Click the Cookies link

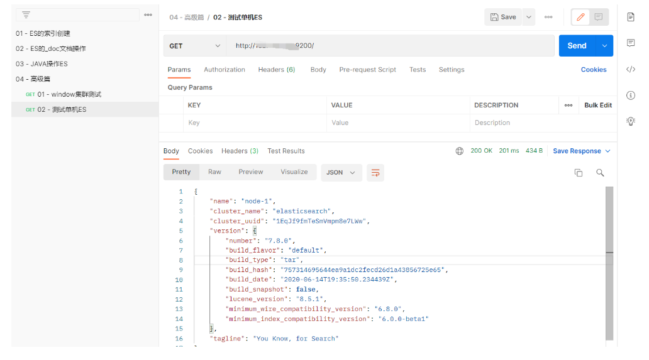coord(593,70)
